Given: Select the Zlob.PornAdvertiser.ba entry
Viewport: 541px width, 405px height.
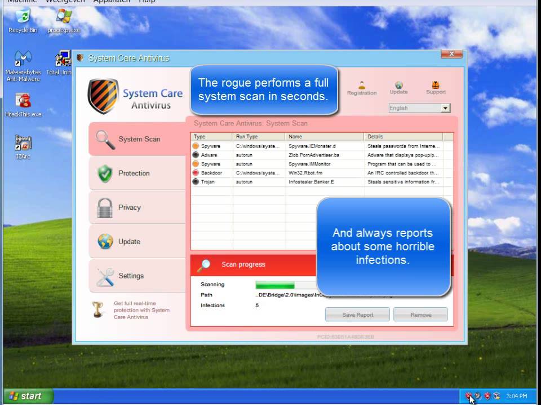Looking at the screenshot, I should [314, 155].
